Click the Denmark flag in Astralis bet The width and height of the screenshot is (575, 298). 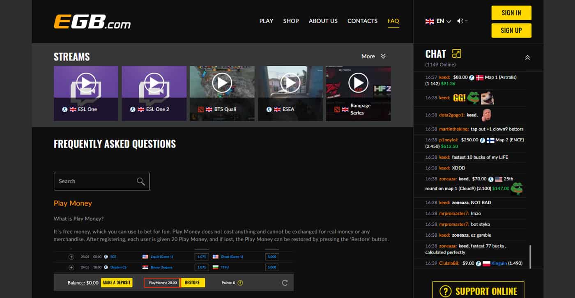coord(480,77)
